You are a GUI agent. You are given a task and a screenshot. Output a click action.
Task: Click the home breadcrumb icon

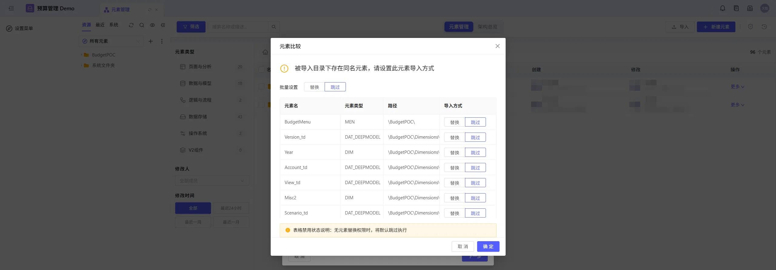pos(265,52)
